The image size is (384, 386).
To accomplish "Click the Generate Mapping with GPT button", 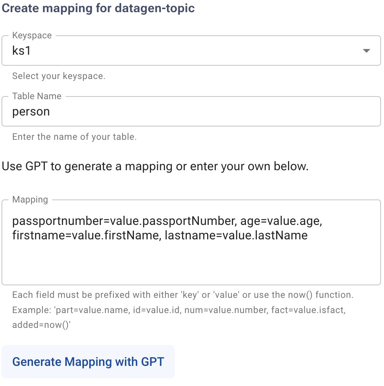I will coord(88,361).
